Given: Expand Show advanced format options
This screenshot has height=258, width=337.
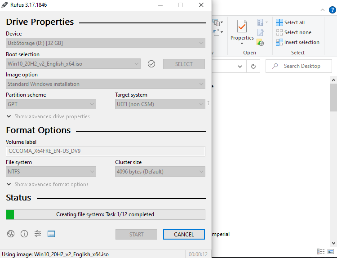Looking at the screenshot, I should coord(48,184).
